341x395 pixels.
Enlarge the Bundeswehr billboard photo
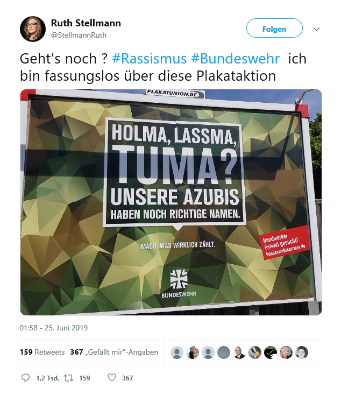(x=170, y=202)
